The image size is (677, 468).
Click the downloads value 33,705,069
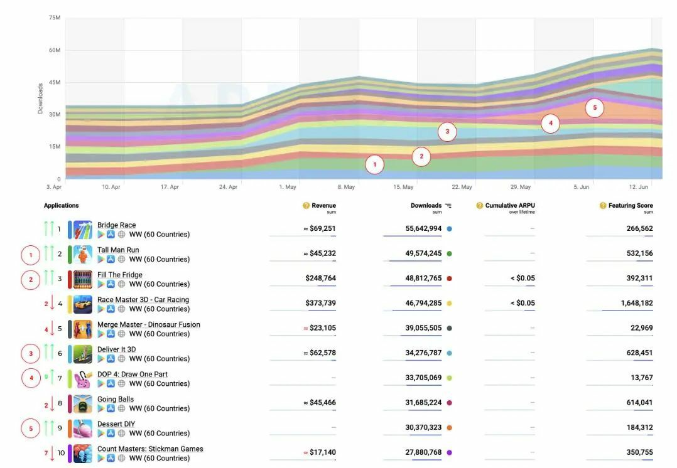pos(423,378)
